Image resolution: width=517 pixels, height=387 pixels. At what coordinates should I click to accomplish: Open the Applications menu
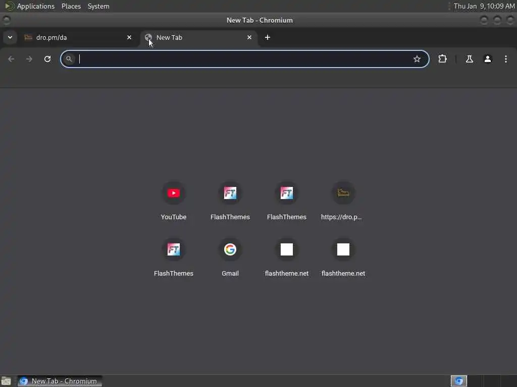click(x=36, y=6)
